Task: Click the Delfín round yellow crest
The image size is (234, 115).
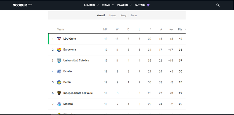Action: (59, 82)
